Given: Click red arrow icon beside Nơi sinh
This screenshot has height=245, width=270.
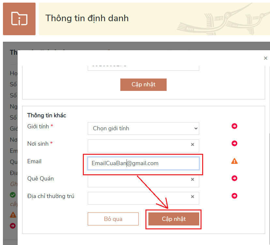Looking at the screenshot, I should point(234,143).
